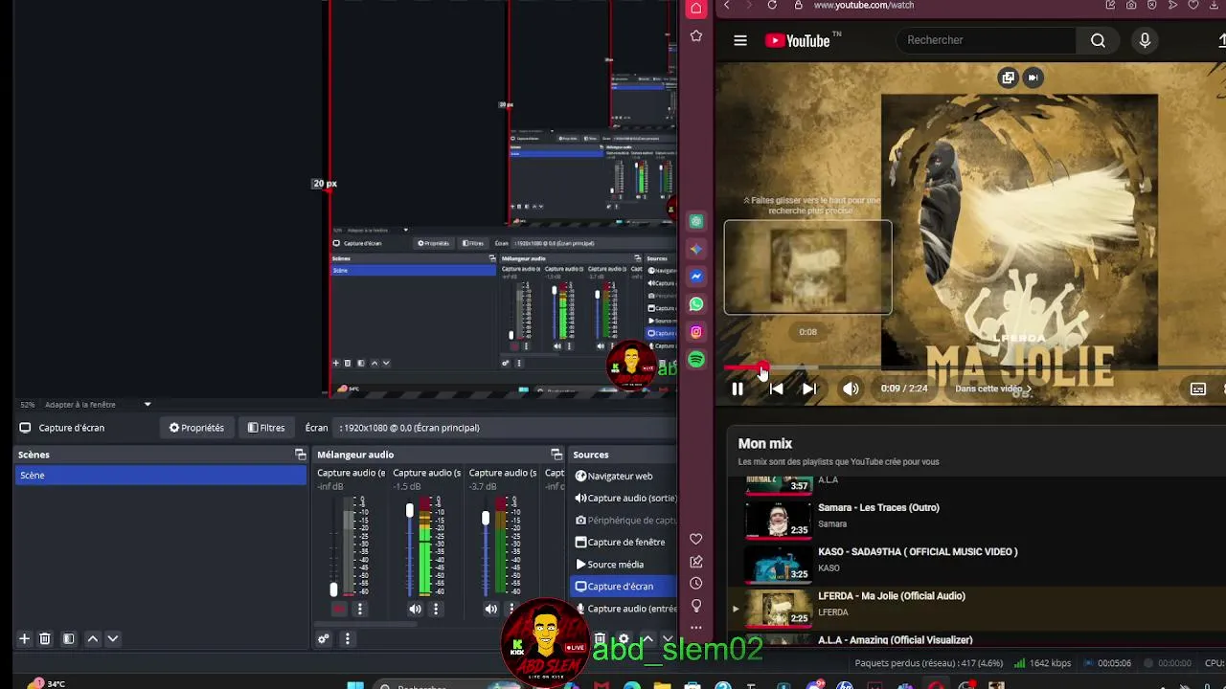
Task: Open options menu for the -1.5 dB audio channel
Action: tap(436, 609)
